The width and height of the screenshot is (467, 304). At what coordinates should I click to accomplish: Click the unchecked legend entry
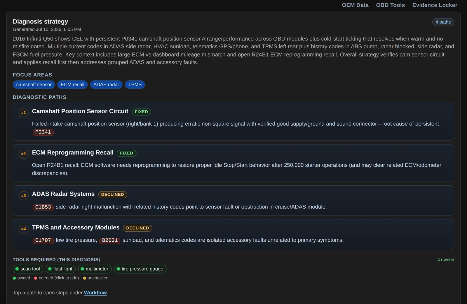tap(96, 278)
